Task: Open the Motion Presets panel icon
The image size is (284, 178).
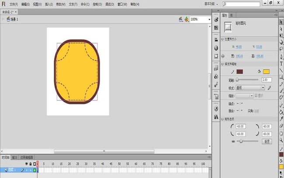Action: click(x=216, y=85)
